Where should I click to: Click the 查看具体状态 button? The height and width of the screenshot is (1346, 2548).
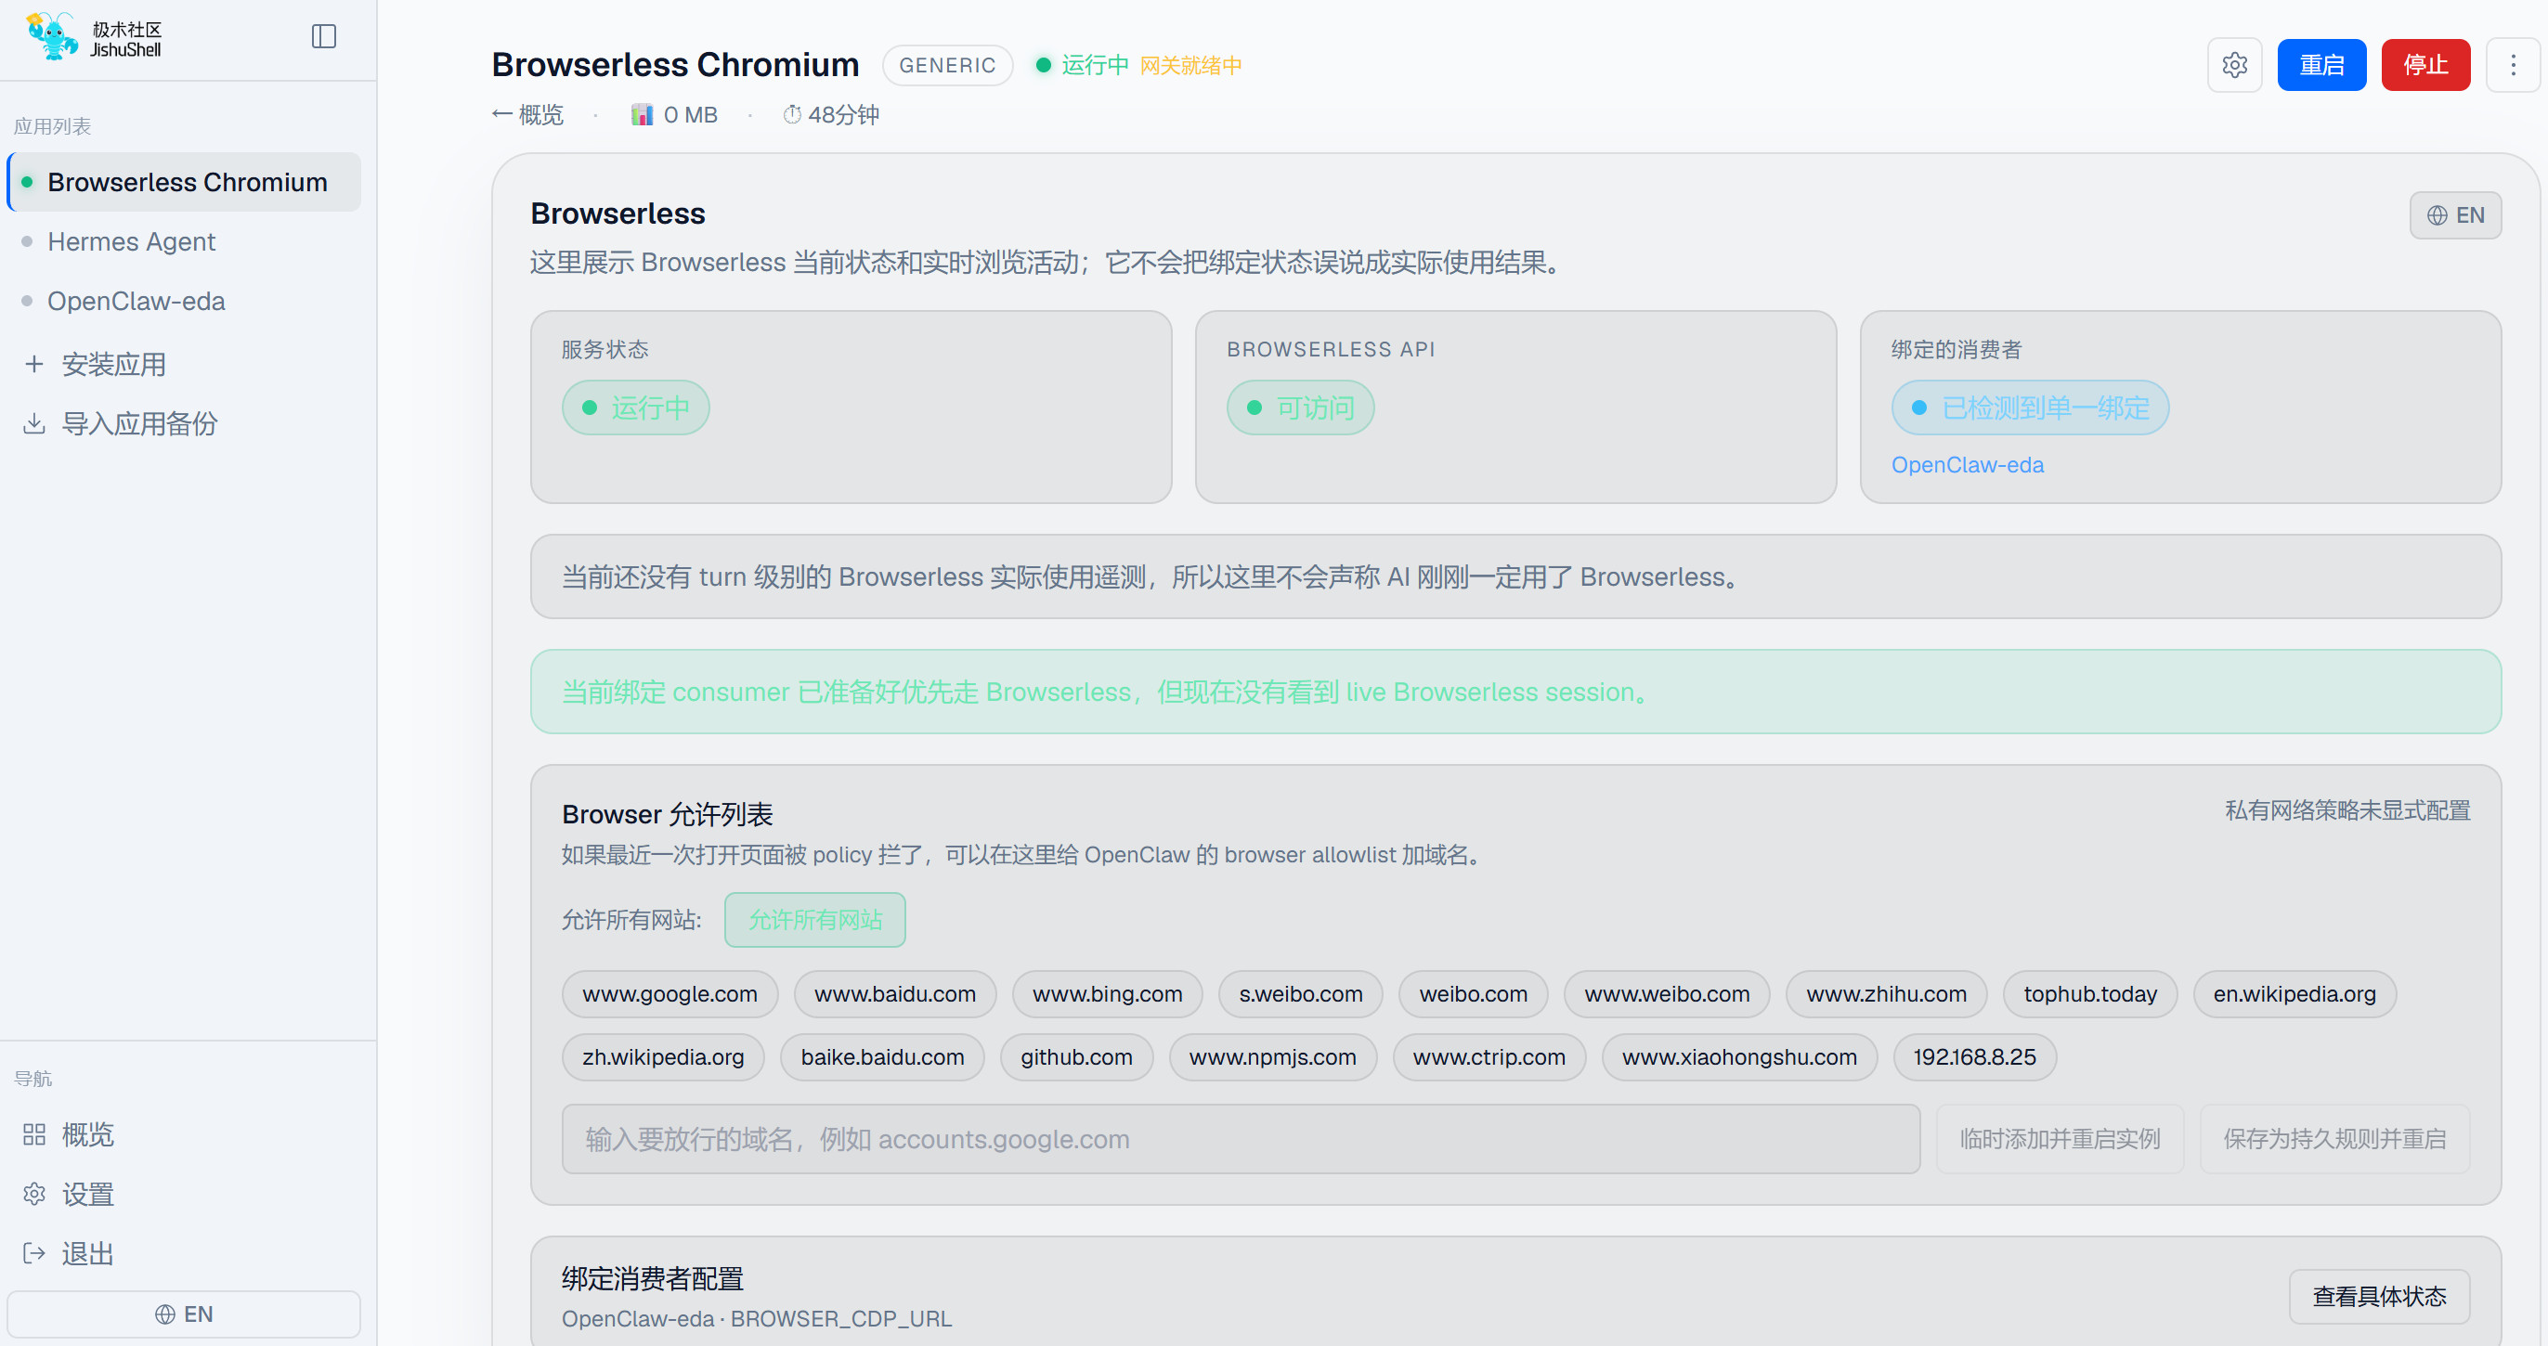2379,1297
